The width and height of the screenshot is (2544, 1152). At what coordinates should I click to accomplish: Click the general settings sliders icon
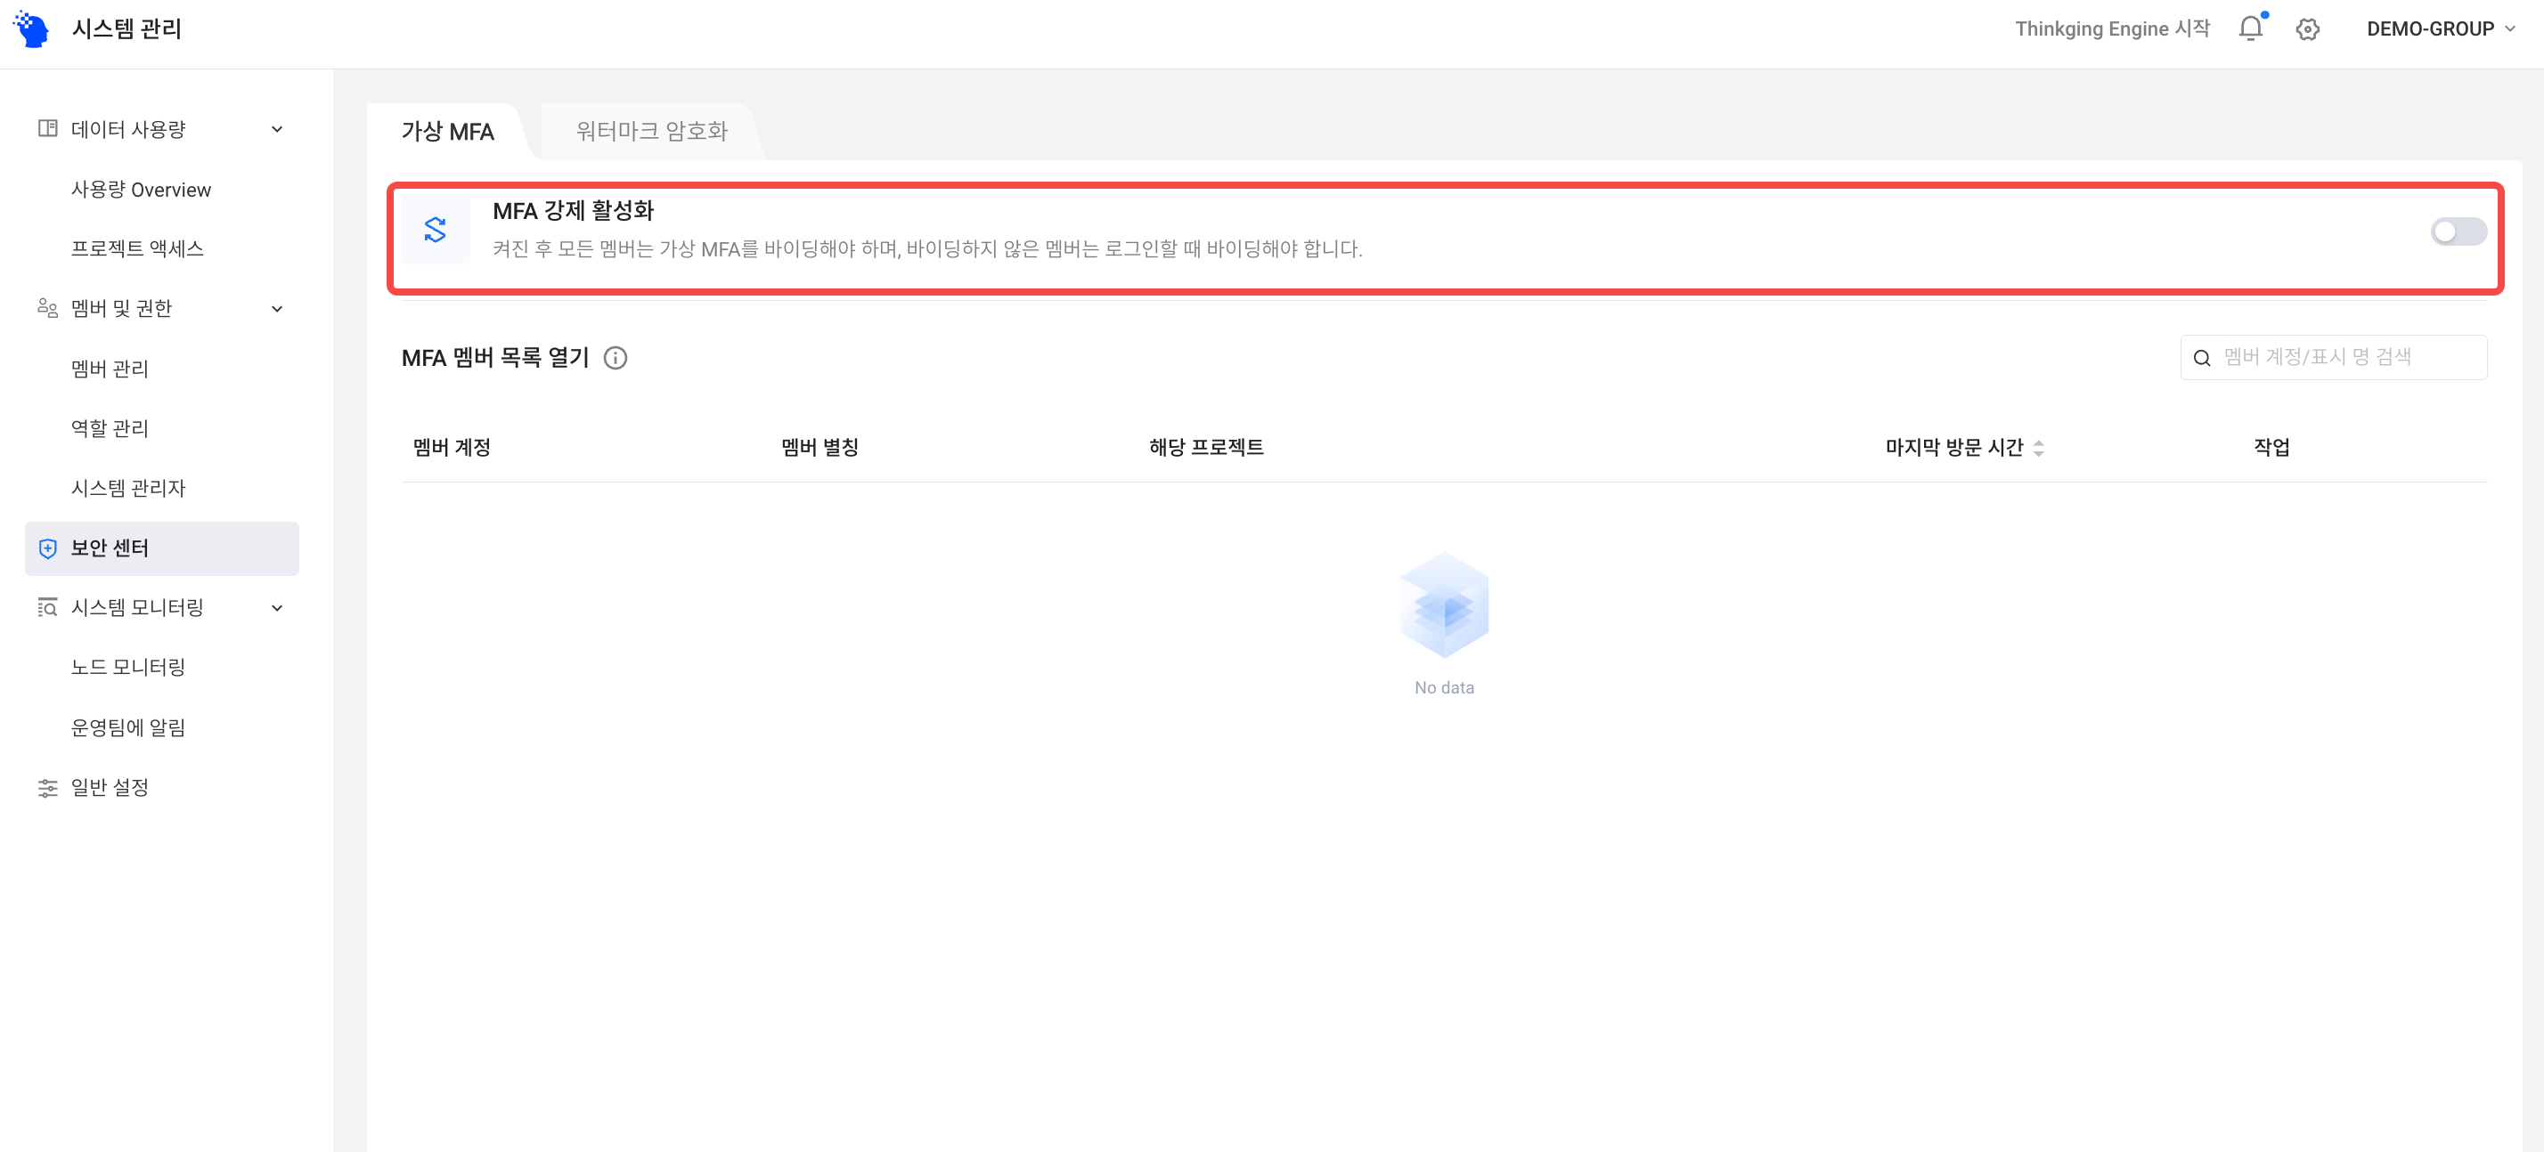(x=47, y=787)
